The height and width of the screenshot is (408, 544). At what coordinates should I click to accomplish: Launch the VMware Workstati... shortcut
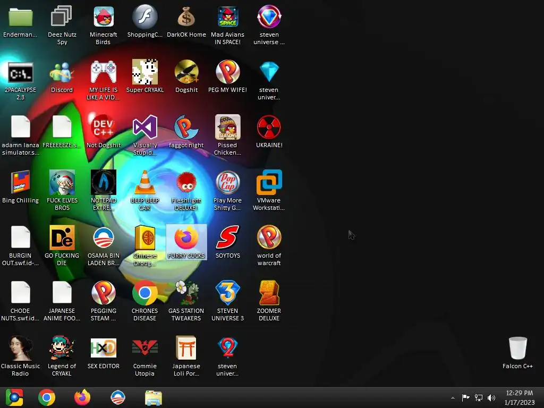269,183
